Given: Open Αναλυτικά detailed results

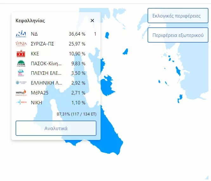Looking at the screenshot, I should (x=56, y=128).
